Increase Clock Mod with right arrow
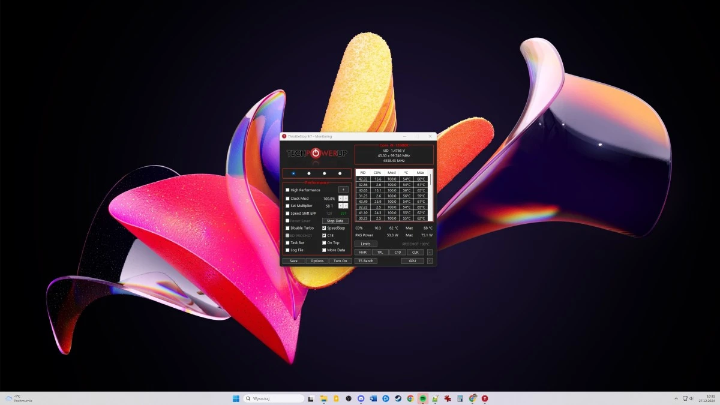Image resolution: width=720 pixels, height=405 pixels. [x=346, y=198]
